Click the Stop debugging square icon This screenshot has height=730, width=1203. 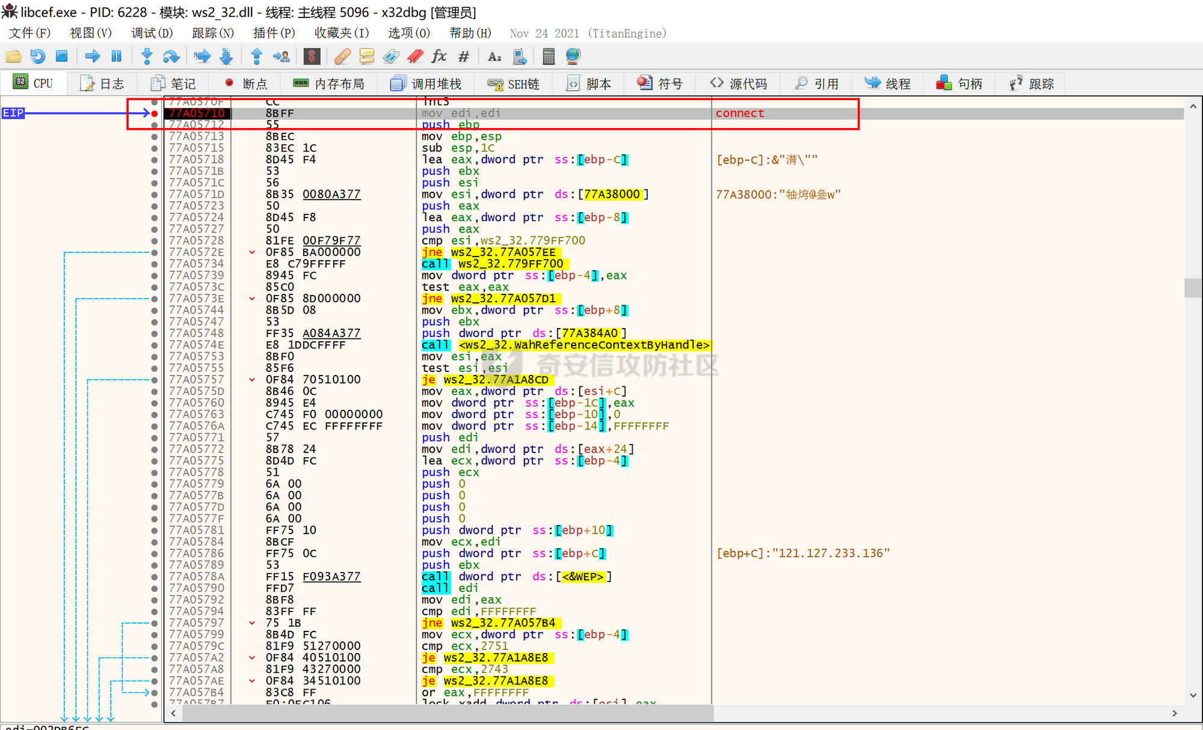(x=61, y=56)
